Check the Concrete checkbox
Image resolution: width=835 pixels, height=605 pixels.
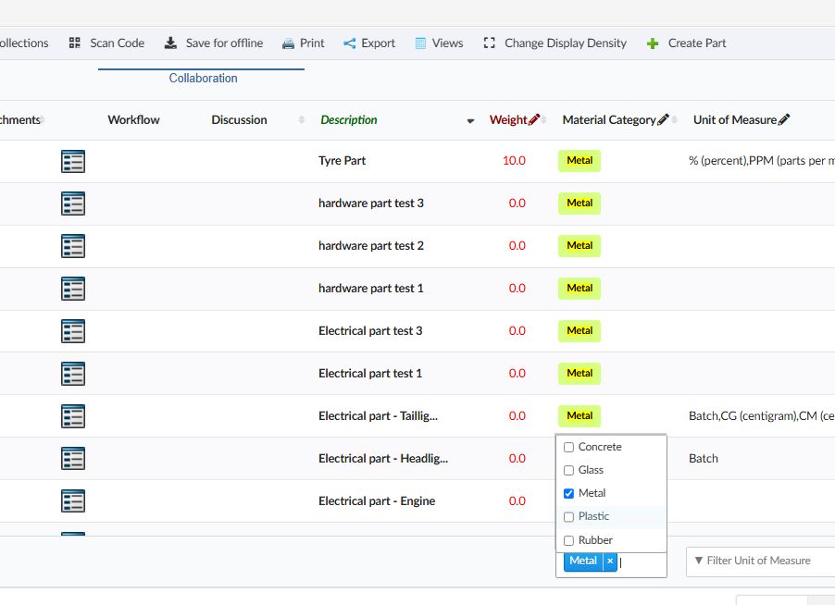569,447
